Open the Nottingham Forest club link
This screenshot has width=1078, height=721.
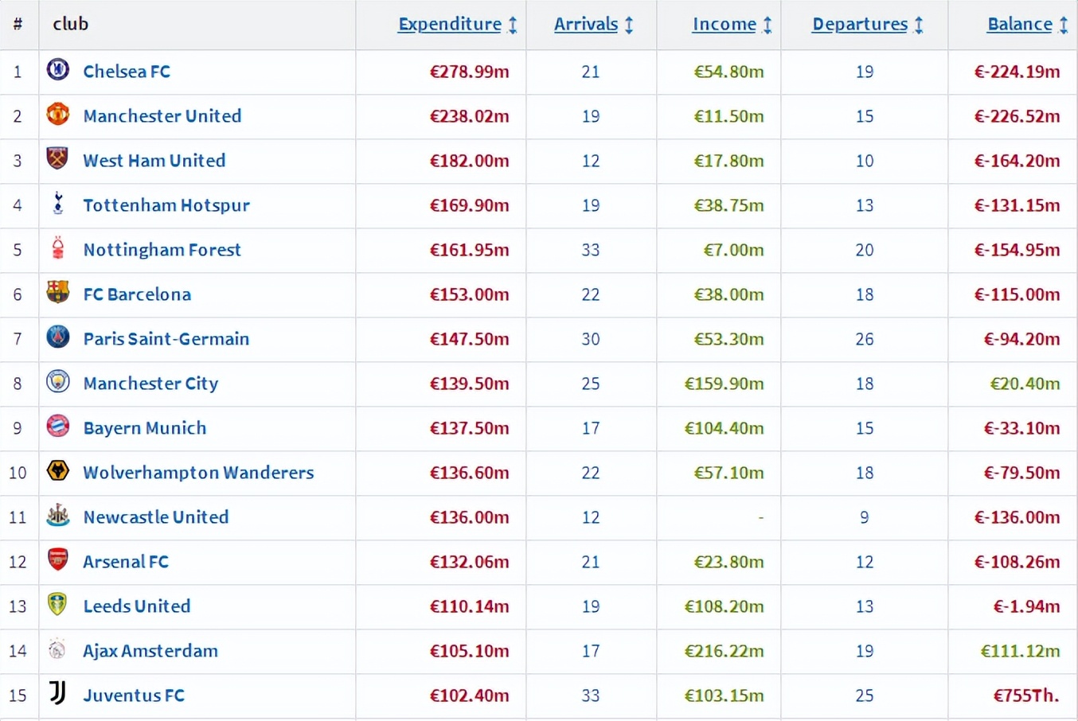pos(162,250)
